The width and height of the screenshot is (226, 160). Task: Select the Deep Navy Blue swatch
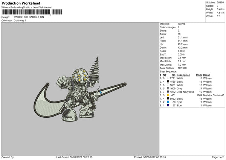click(x=168, y=92)
